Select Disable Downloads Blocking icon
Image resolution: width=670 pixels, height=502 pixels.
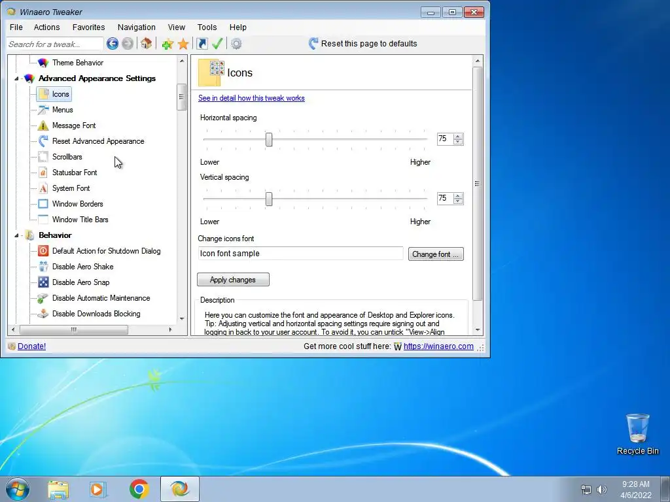(43, 314)
